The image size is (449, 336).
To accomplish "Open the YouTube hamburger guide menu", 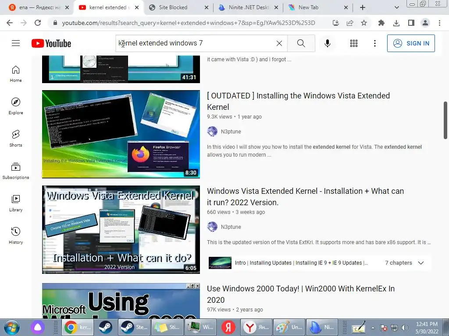I will tap(16, 43).
